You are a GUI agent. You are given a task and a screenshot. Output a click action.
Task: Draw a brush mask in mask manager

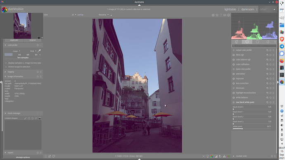25,118
